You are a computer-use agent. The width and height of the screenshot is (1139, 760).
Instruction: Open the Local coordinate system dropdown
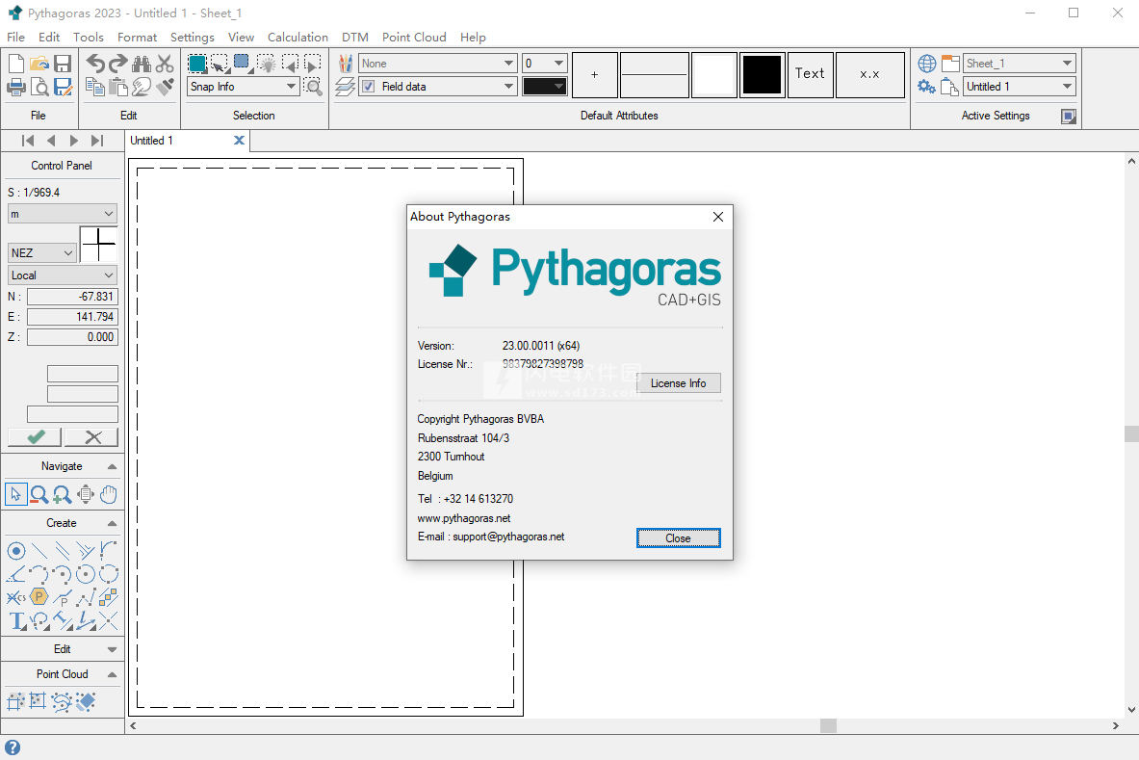[x=63, y=275]
